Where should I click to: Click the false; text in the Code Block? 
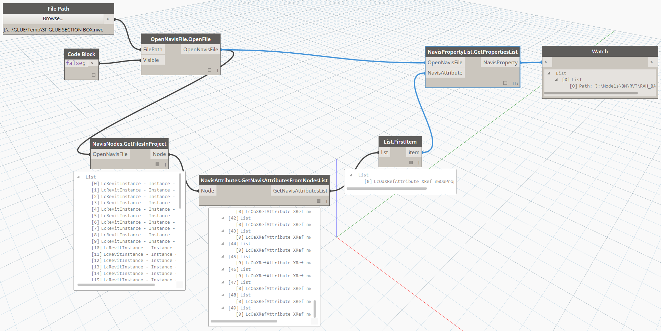pyautogui.click(x=76, y=63)
